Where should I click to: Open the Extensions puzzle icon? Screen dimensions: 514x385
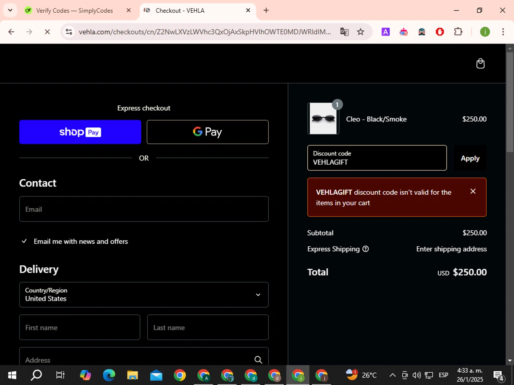coord(458,32)
